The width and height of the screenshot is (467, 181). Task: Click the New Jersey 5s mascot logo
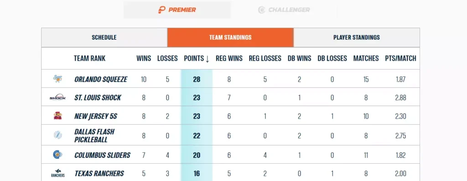tap(57, 116)
